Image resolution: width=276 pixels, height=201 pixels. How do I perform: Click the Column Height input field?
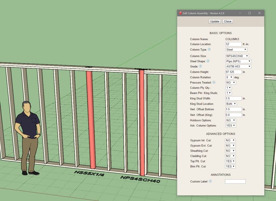click(234, 72)
